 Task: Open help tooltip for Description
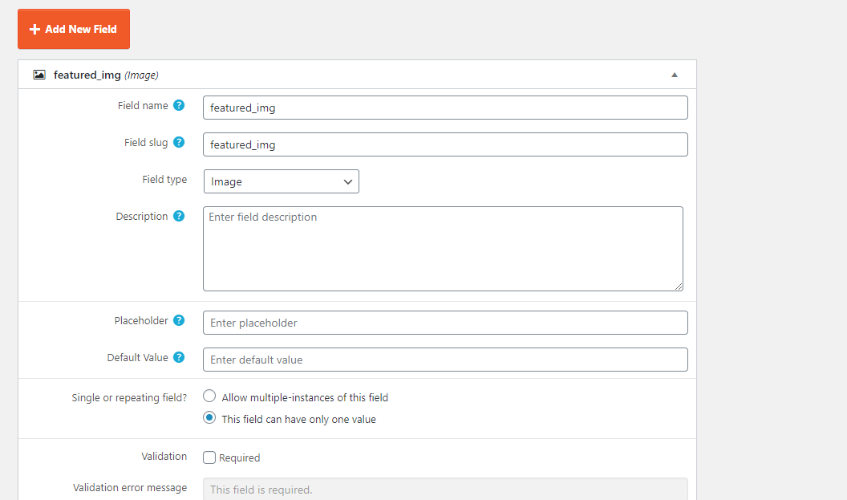(x=179, y=216)
